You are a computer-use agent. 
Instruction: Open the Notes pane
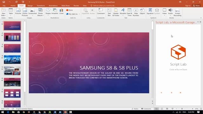135,109
